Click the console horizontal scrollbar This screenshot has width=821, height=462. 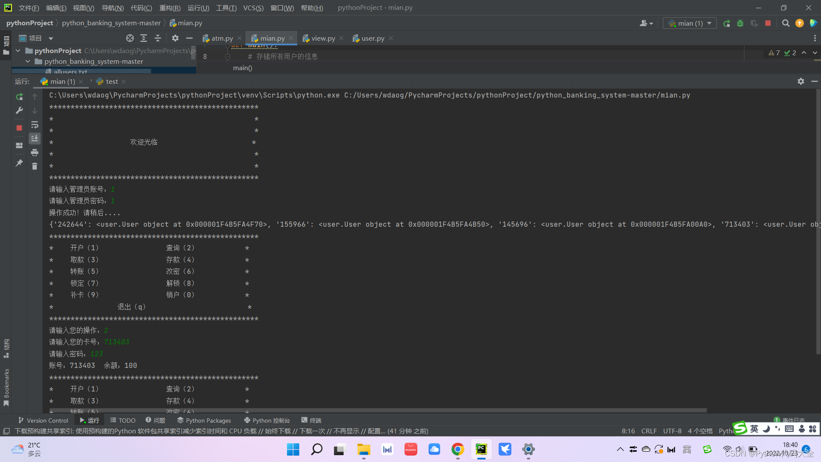click(x=376, y=410)
